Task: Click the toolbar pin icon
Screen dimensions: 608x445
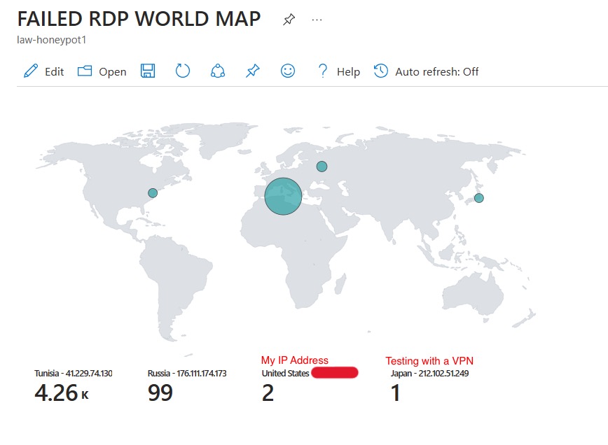Action: (252, 71)
